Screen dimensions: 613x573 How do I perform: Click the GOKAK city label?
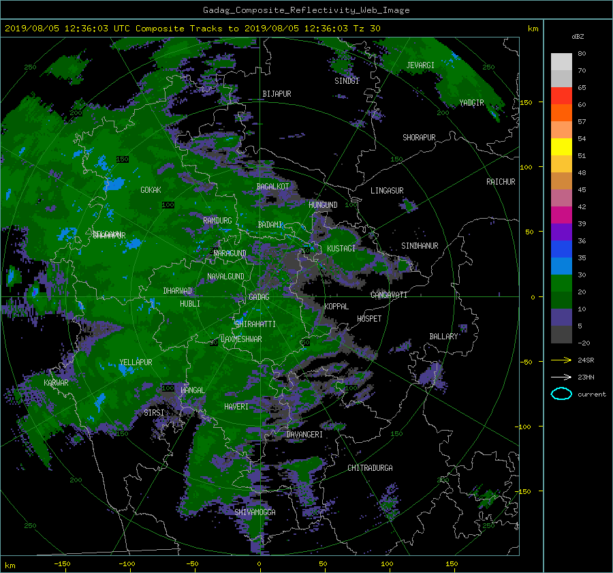pos(151,190)
